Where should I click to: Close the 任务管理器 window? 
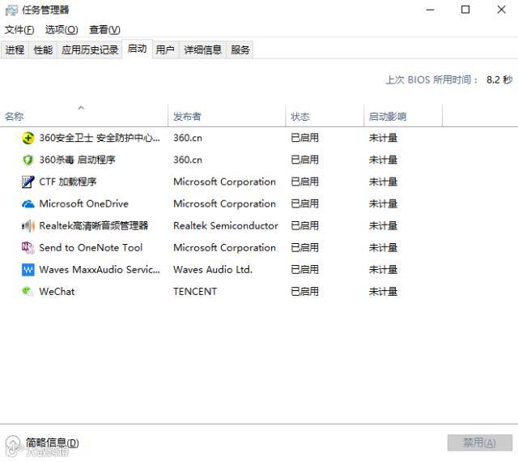click(x=502, y=10)
